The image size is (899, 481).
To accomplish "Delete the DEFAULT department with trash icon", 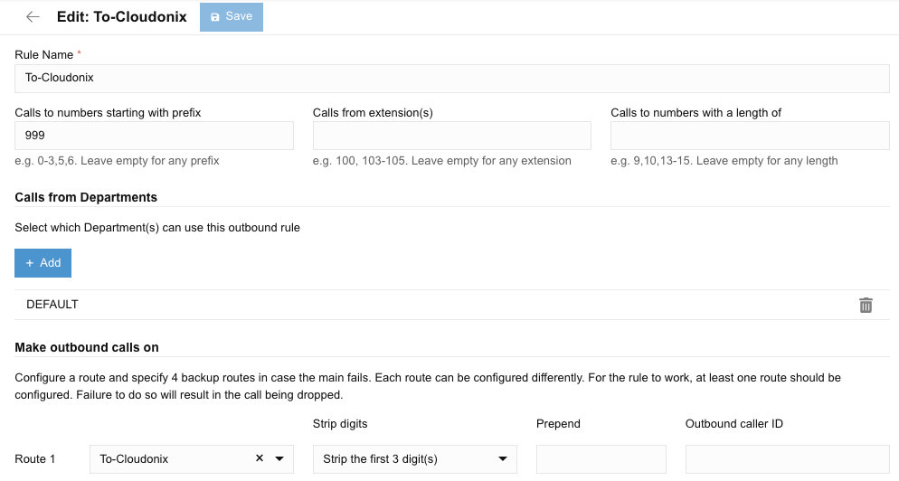I will [x=866, y=305].
